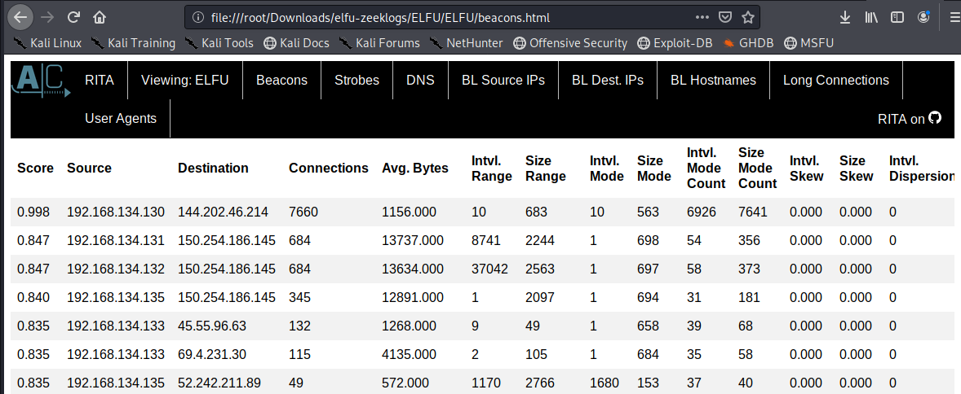Click avg bytes value 572.000
Screen dimensions: 961x394
(x=405, y=383)
